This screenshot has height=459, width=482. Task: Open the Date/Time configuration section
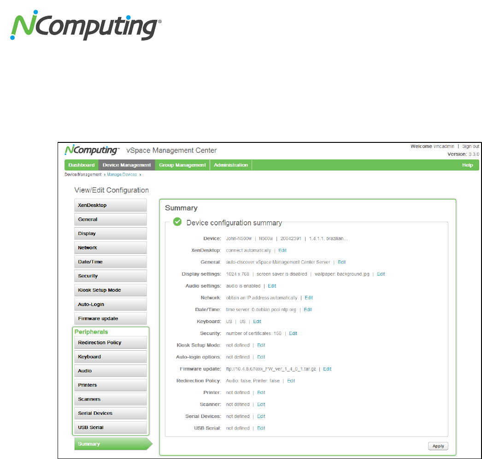[x=110, y=262]
